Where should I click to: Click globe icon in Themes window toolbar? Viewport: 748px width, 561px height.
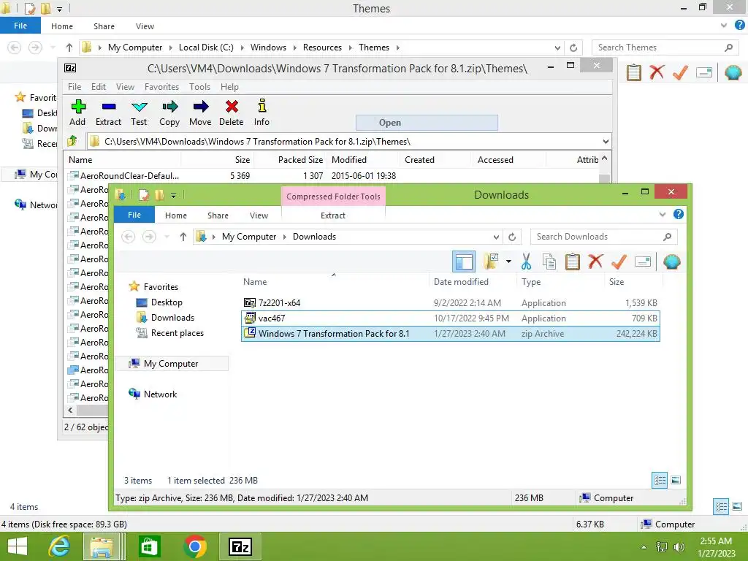(x=733, y=72)
